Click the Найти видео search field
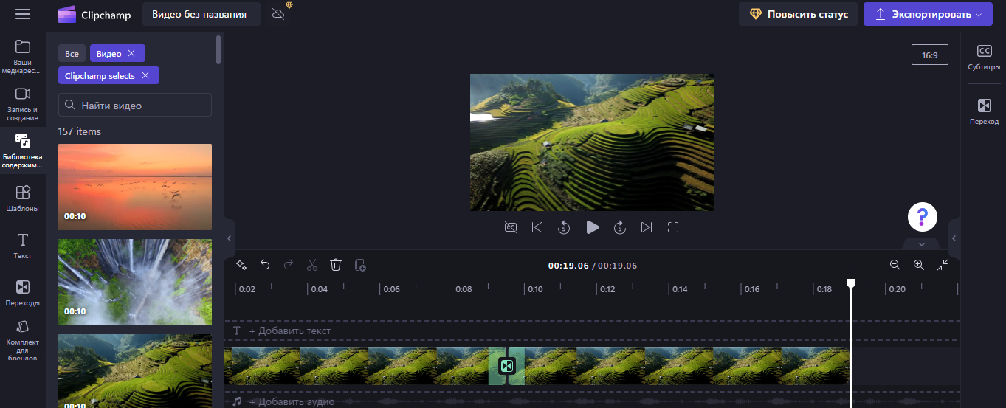1006x408 pixels. click(x=135, y=105)
